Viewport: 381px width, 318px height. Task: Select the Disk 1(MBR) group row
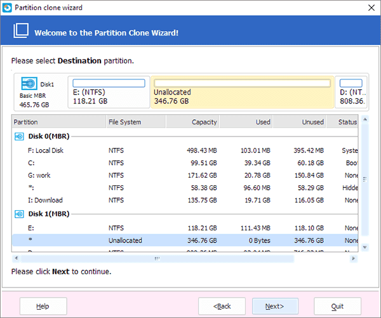click(x=185, y=214)
